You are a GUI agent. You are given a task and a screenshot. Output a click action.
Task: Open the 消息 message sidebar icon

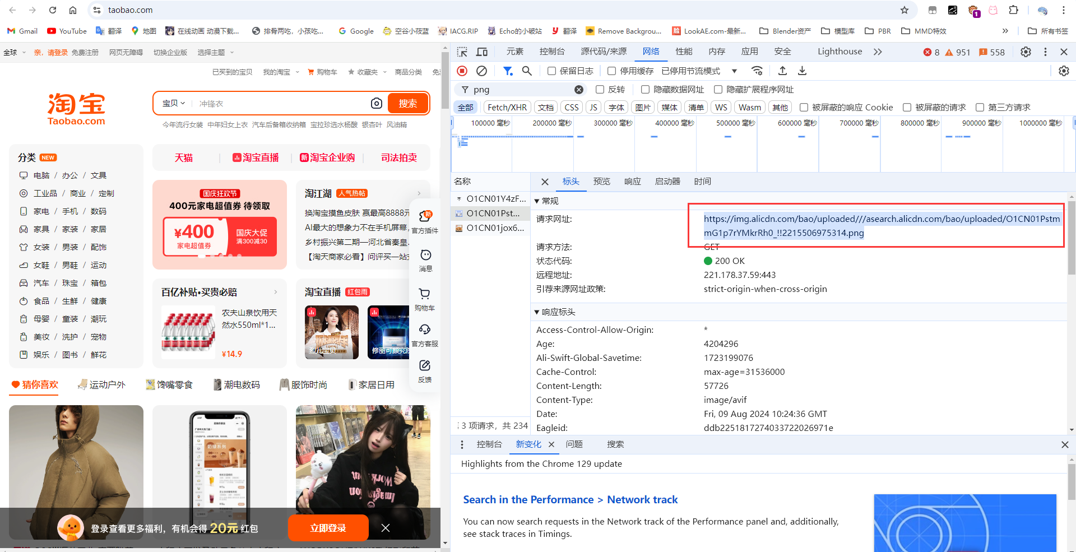425,260
